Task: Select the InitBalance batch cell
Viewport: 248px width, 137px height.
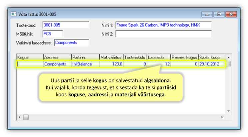Action: click(85, 64)
